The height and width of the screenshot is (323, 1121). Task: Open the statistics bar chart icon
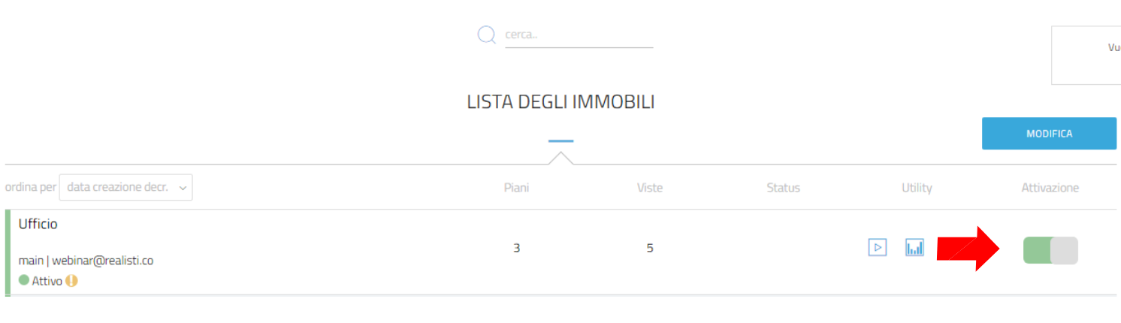(x=914, y=247)
